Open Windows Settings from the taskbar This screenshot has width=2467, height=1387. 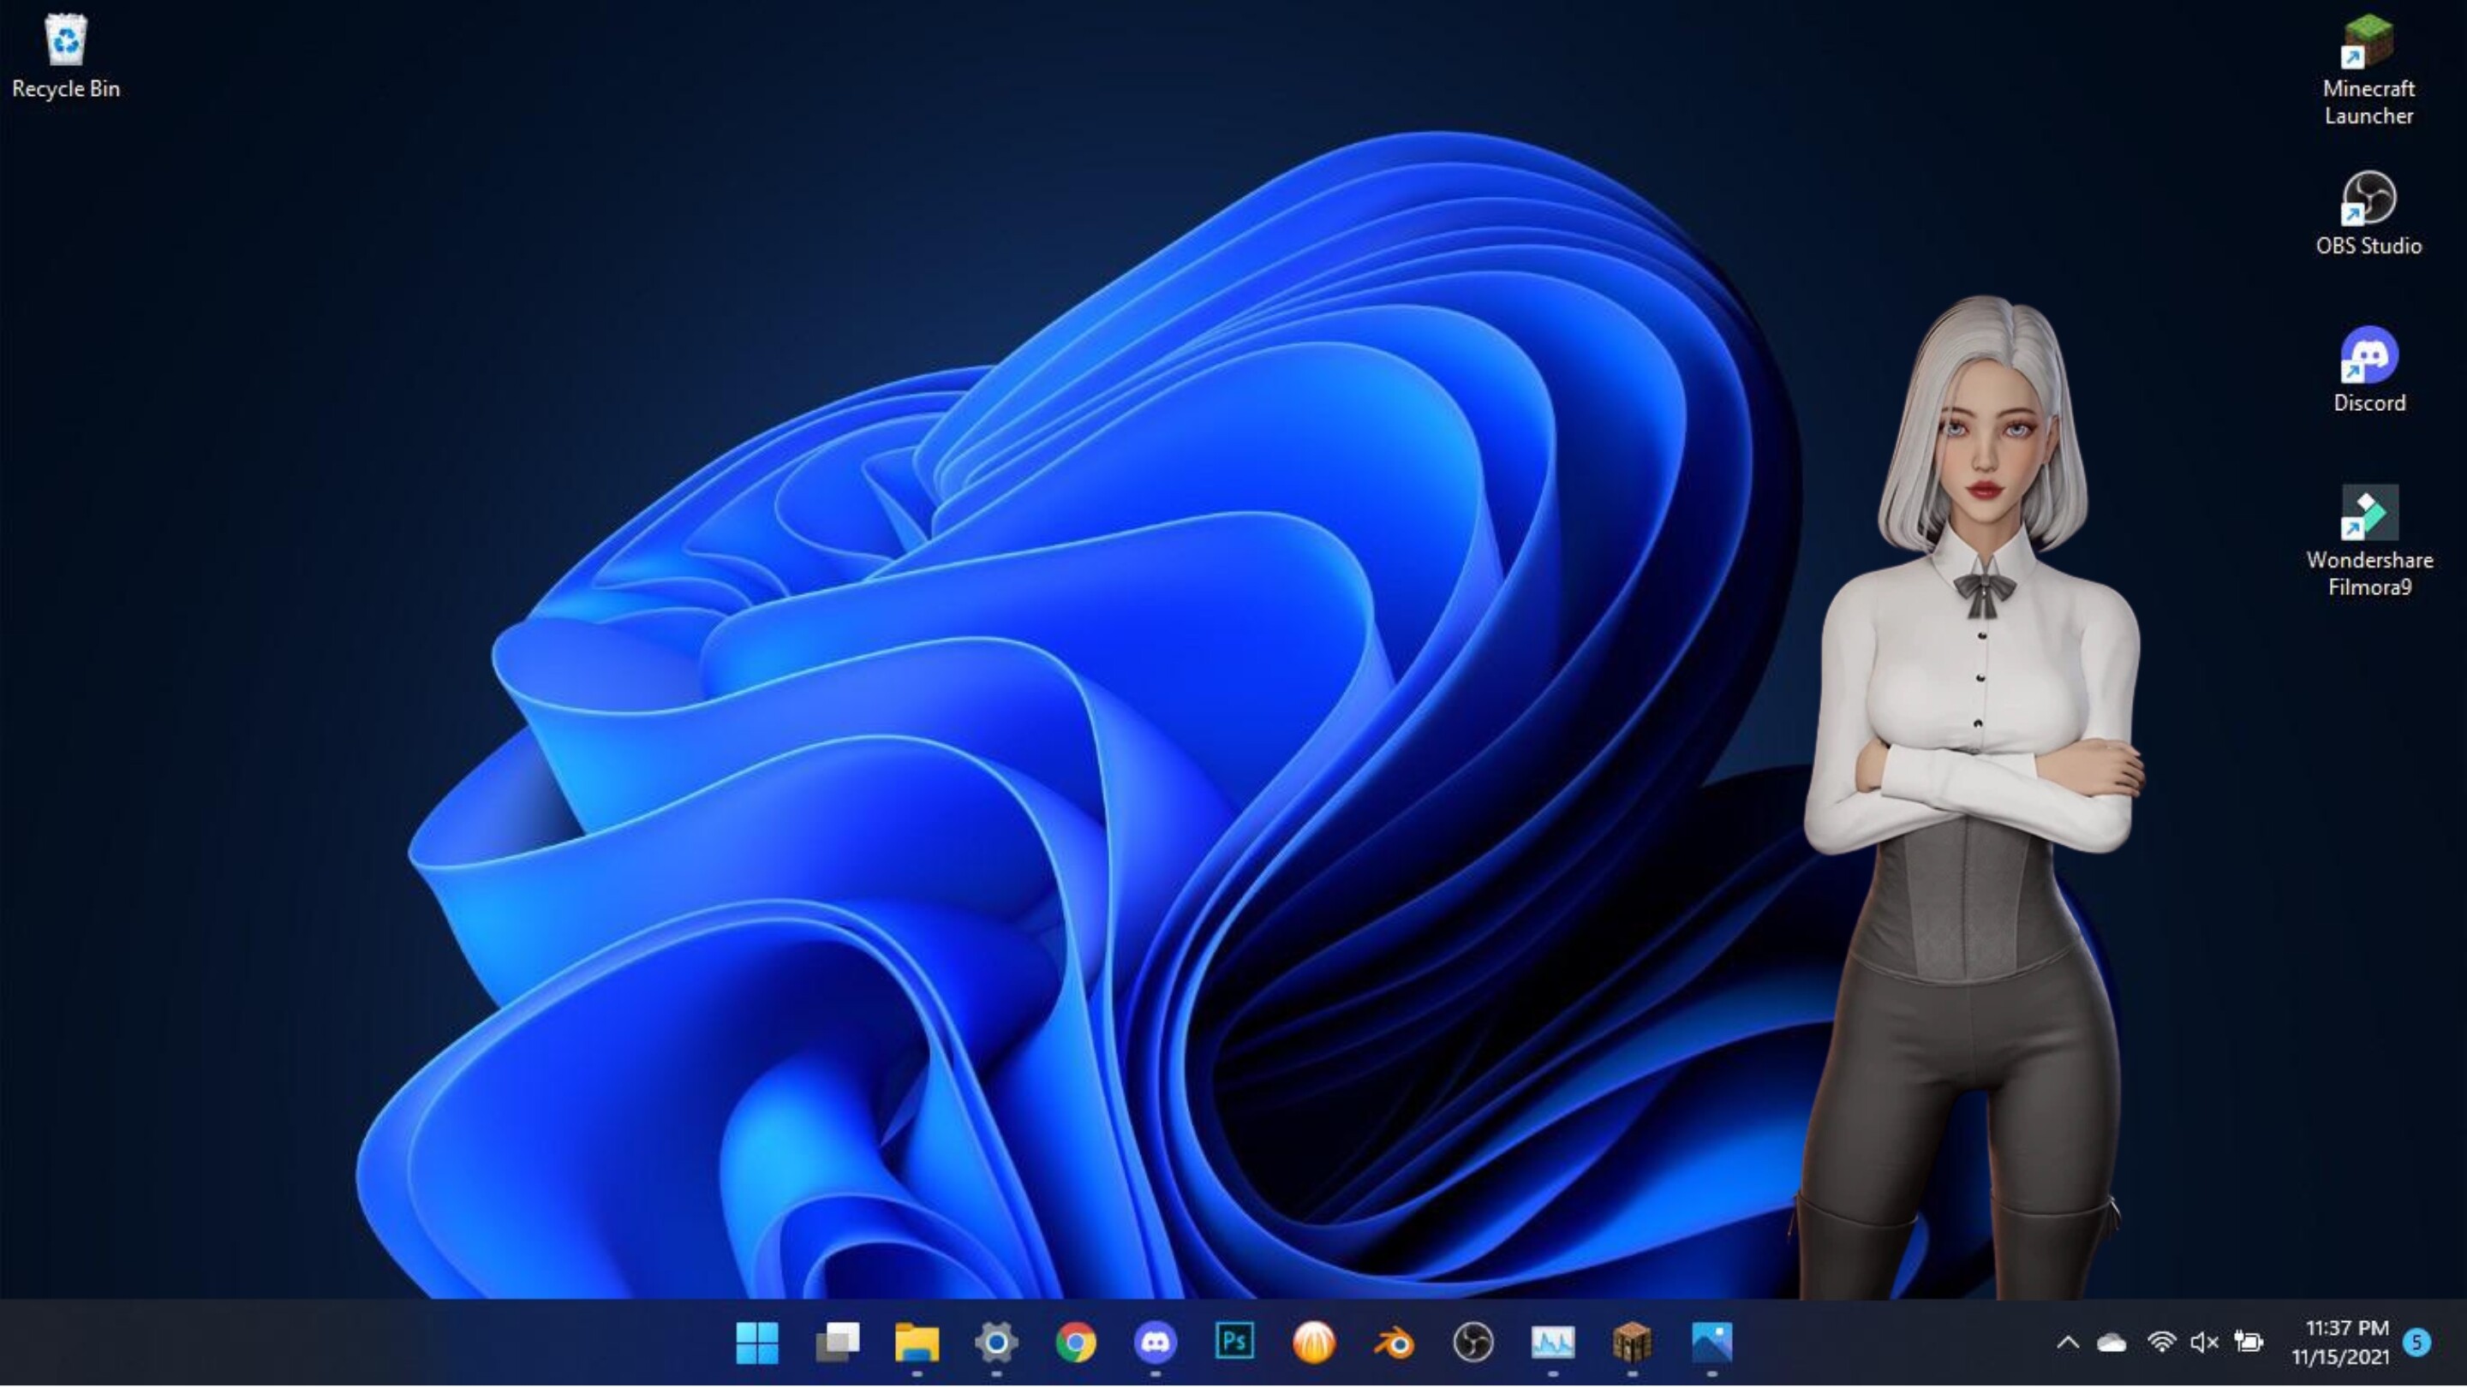pos(997,1344)
